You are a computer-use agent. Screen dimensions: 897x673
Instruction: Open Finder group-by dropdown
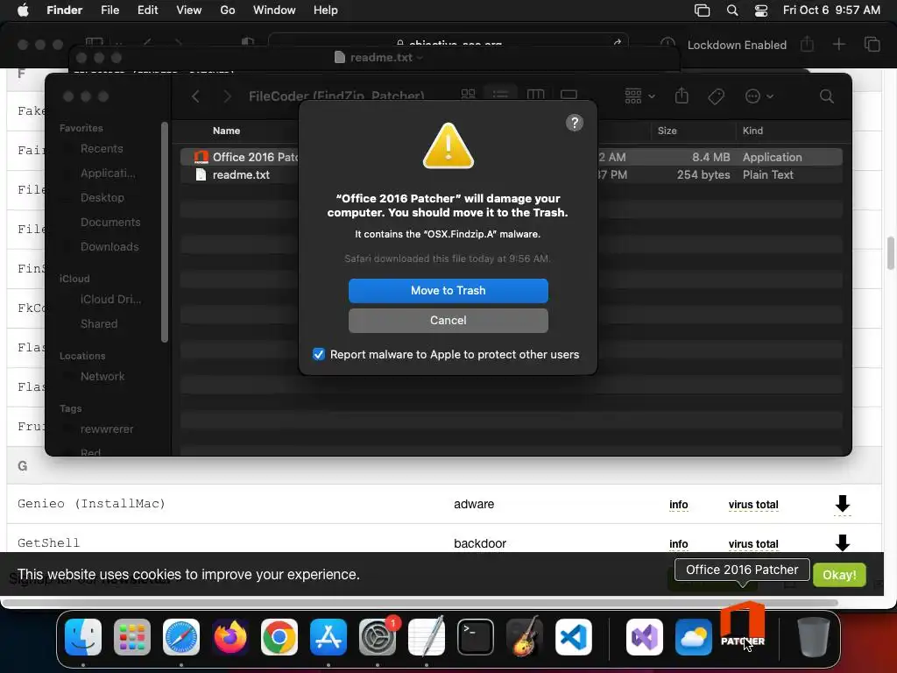(639, 96)
